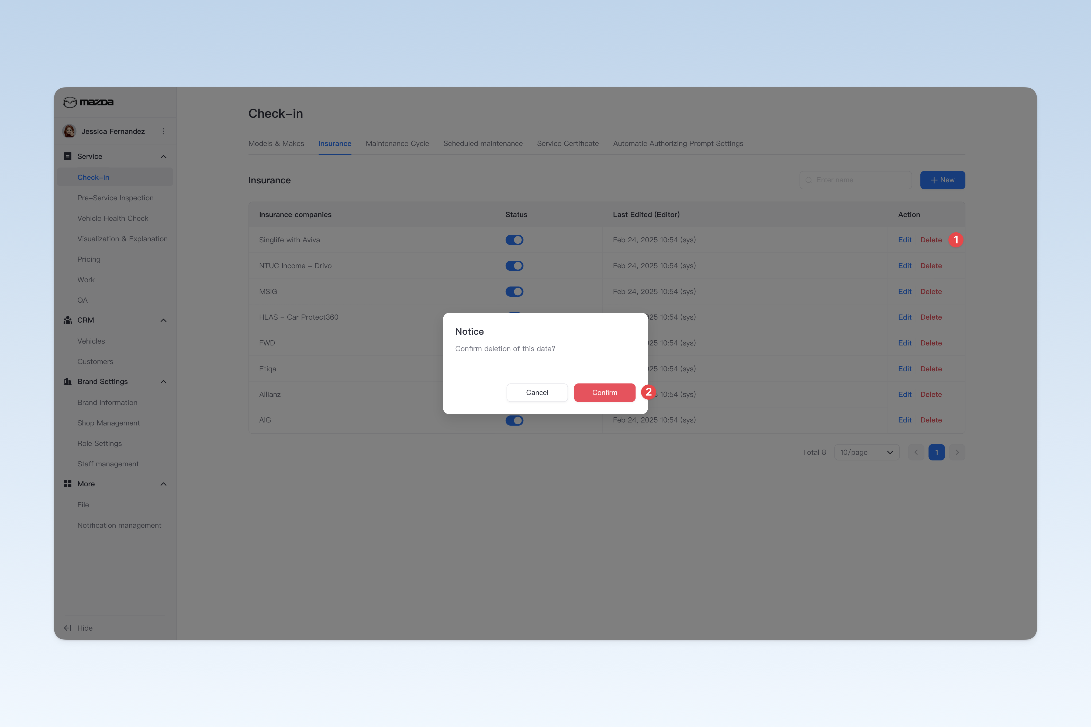Screen dimensions: 1091x727
Task: Click the Service section document icon
Action: 68,156
